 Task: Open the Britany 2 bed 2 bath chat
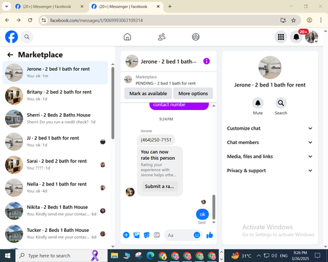tap(55, 96)
